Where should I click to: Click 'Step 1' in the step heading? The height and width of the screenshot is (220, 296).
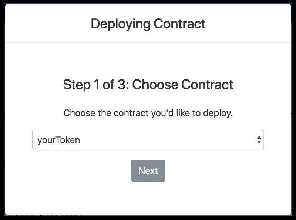tap(81, 85)
